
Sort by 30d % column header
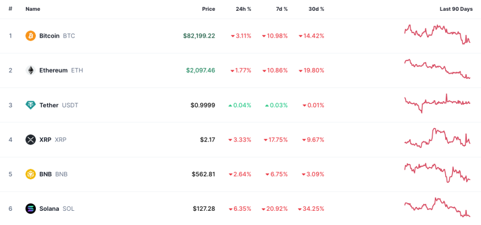pos(316,9)
